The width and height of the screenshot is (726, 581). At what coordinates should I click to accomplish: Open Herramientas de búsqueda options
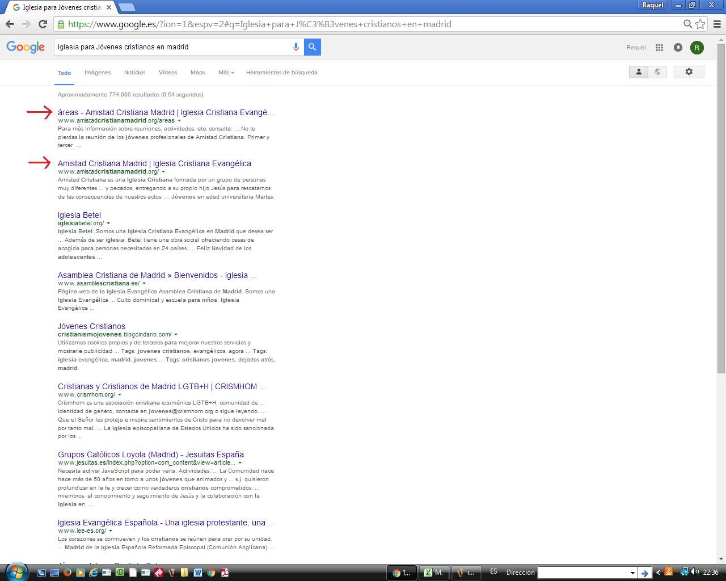pyautogui.click(x=281, y=73)
